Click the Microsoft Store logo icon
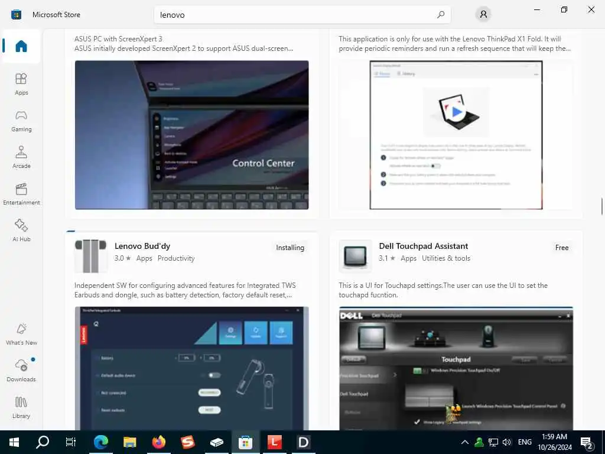605x454 pixels. tap(16, 15)
